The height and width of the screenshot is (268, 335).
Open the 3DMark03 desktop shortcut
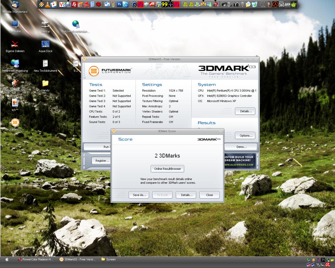[x=15, y=125]
